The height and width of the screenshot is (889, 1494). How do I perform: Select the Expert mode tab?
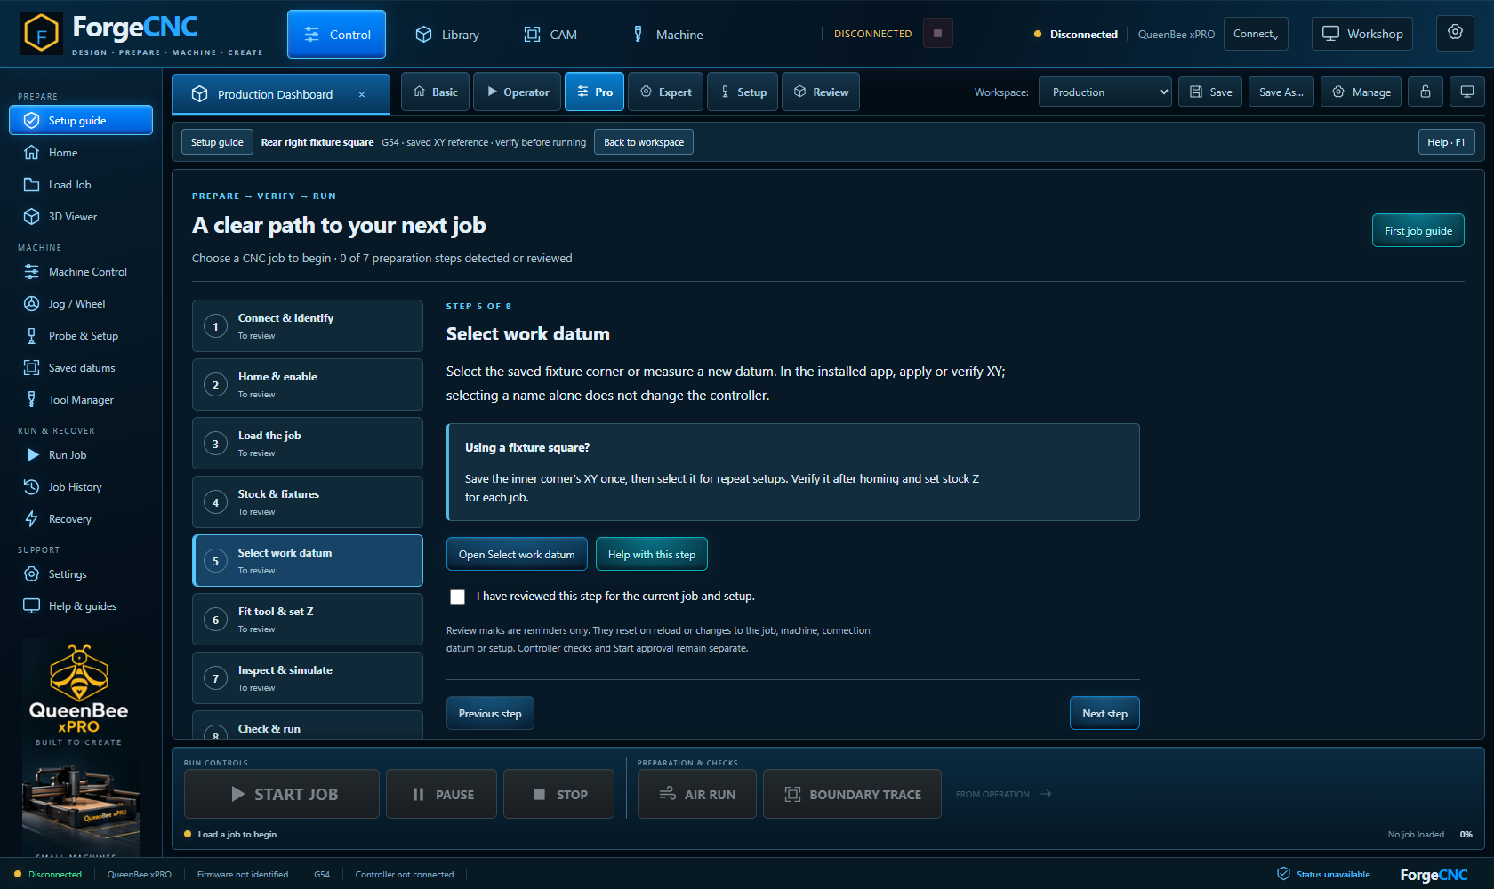(x=665, y=92)
